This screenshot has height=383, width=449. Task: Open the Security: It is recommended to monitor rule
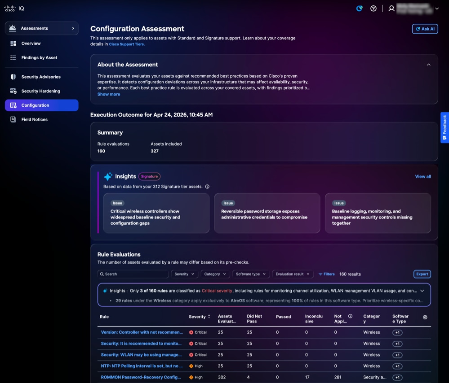[x=141, y=344]
